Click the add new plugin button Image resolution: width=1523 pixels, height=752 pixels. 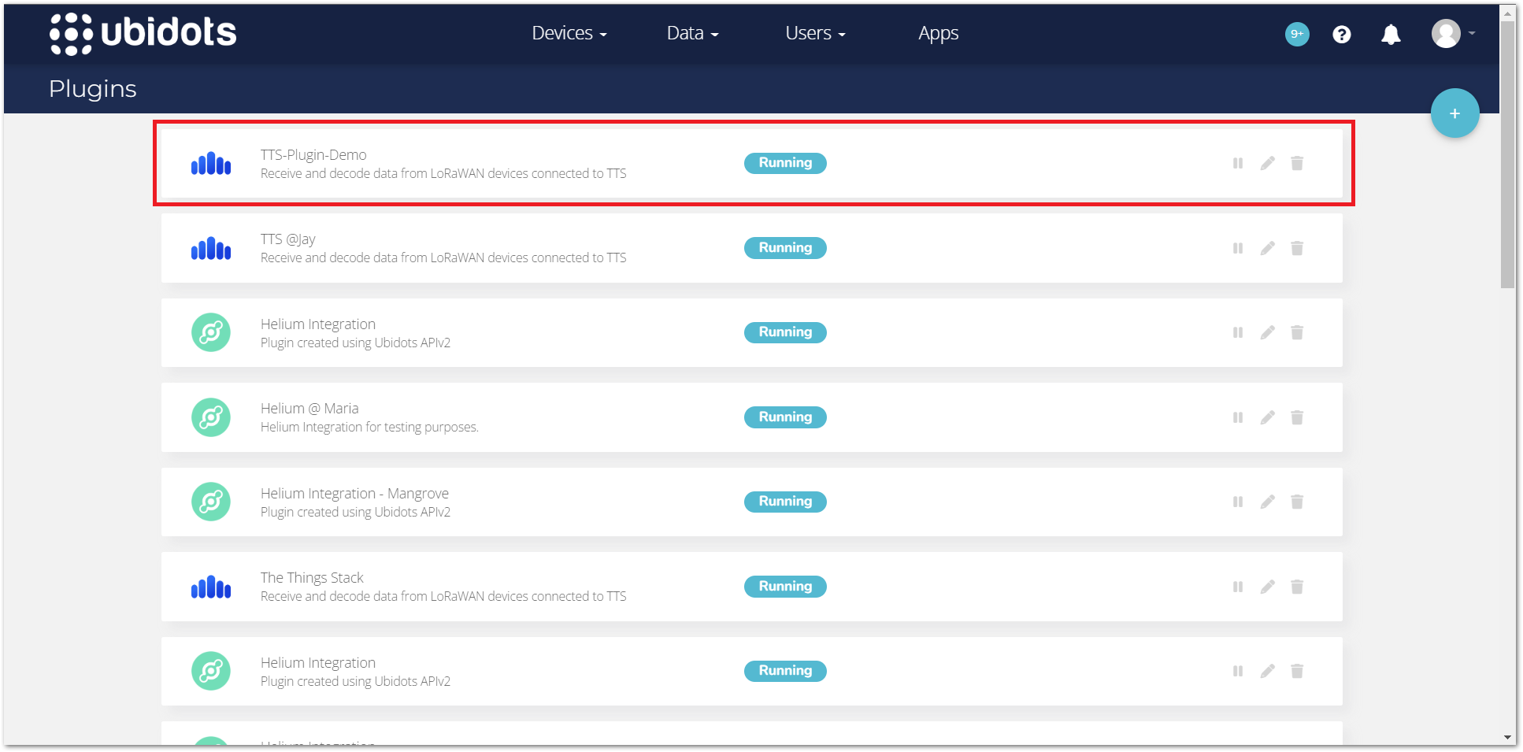point(1454,113)
